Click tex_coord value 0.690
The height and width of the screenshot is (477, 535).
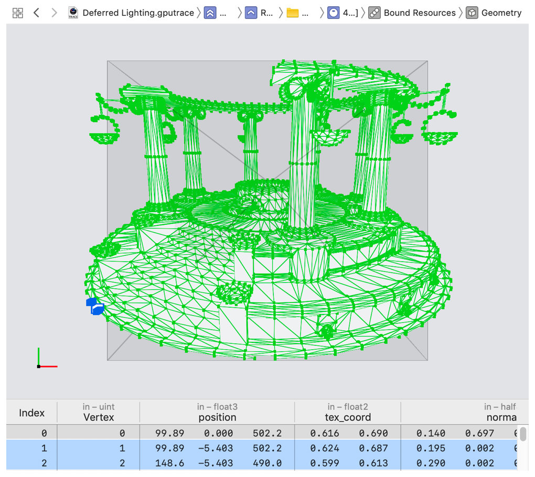(373, 433)
